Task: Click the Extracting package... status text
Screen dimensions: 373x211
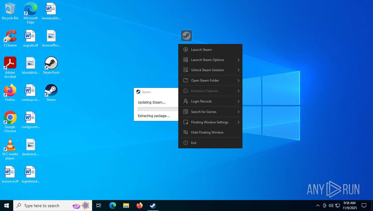Action: pyautogui.click(x=154, y=116)
